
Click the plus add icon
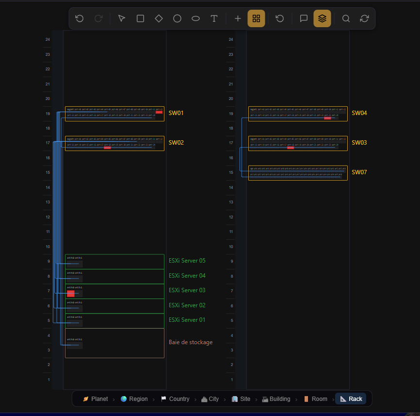point(238,18)
